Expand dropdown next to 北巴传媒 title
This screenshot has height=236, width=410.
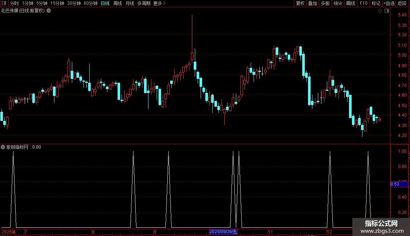(x=49, y=11)
